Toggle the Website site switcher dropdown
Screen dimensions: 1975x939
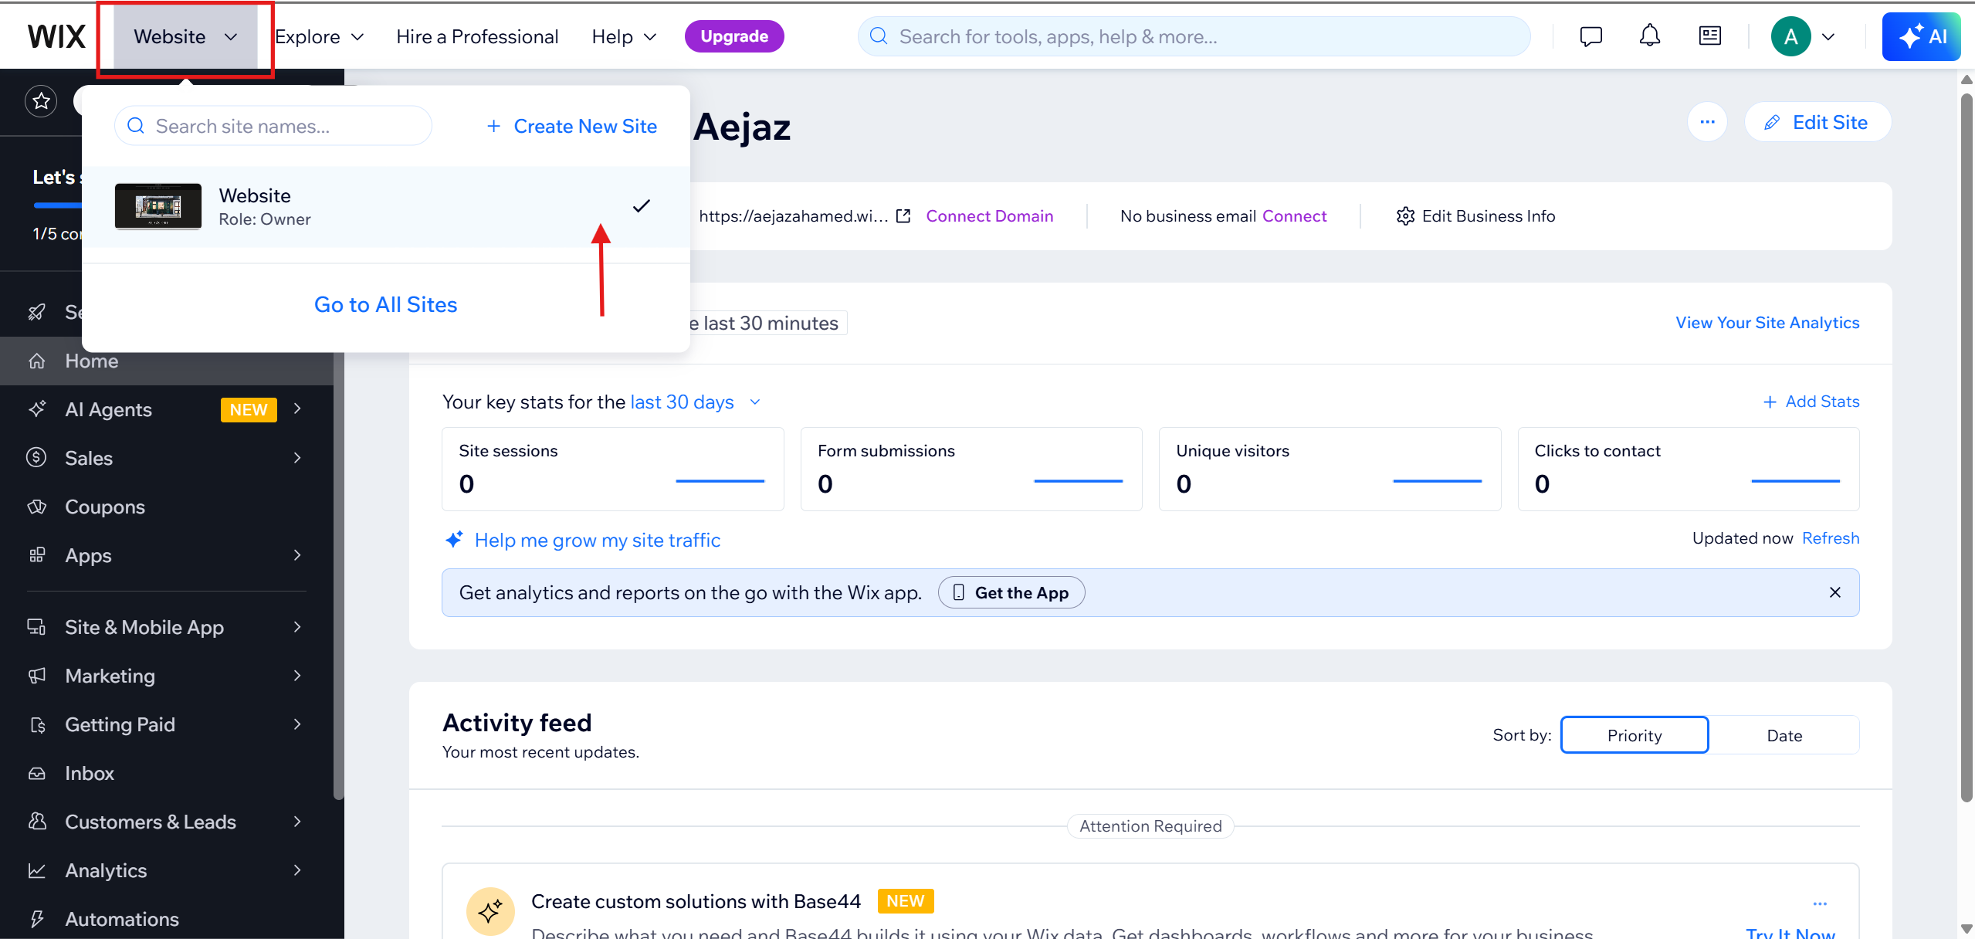click(x=185, y=36)
